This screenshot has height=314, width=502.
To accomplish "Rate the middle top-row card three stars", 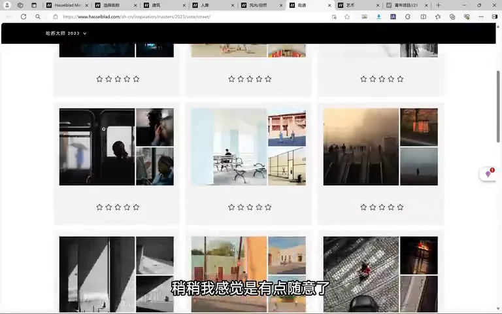I will 250,78.
